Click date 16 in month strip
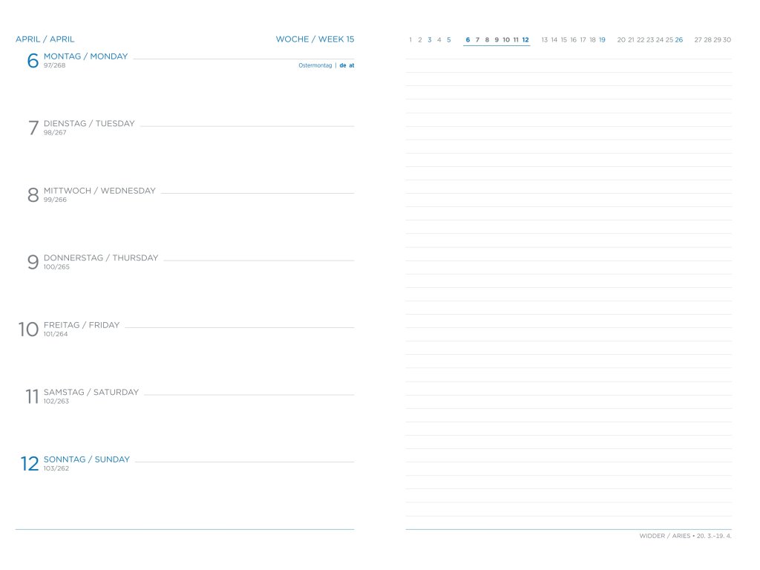 point(574,40)
